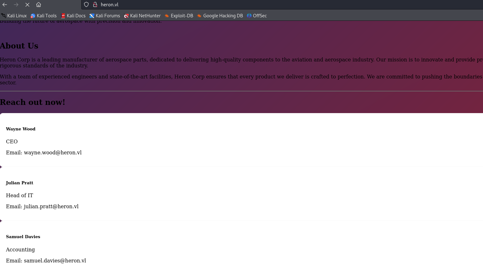The height and width of the screenshot is (264, 483).
Task: Open the Kali Forums bookmark
Action: (105, 16)
